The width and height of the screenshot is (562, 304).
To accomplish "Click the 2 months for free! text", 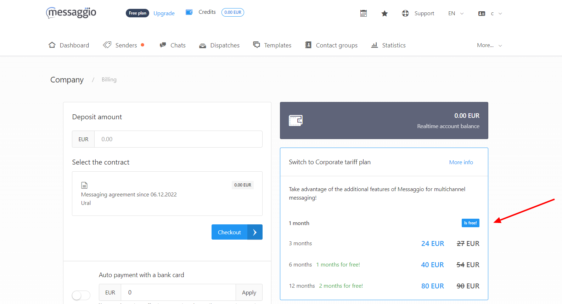I will 341,286.
